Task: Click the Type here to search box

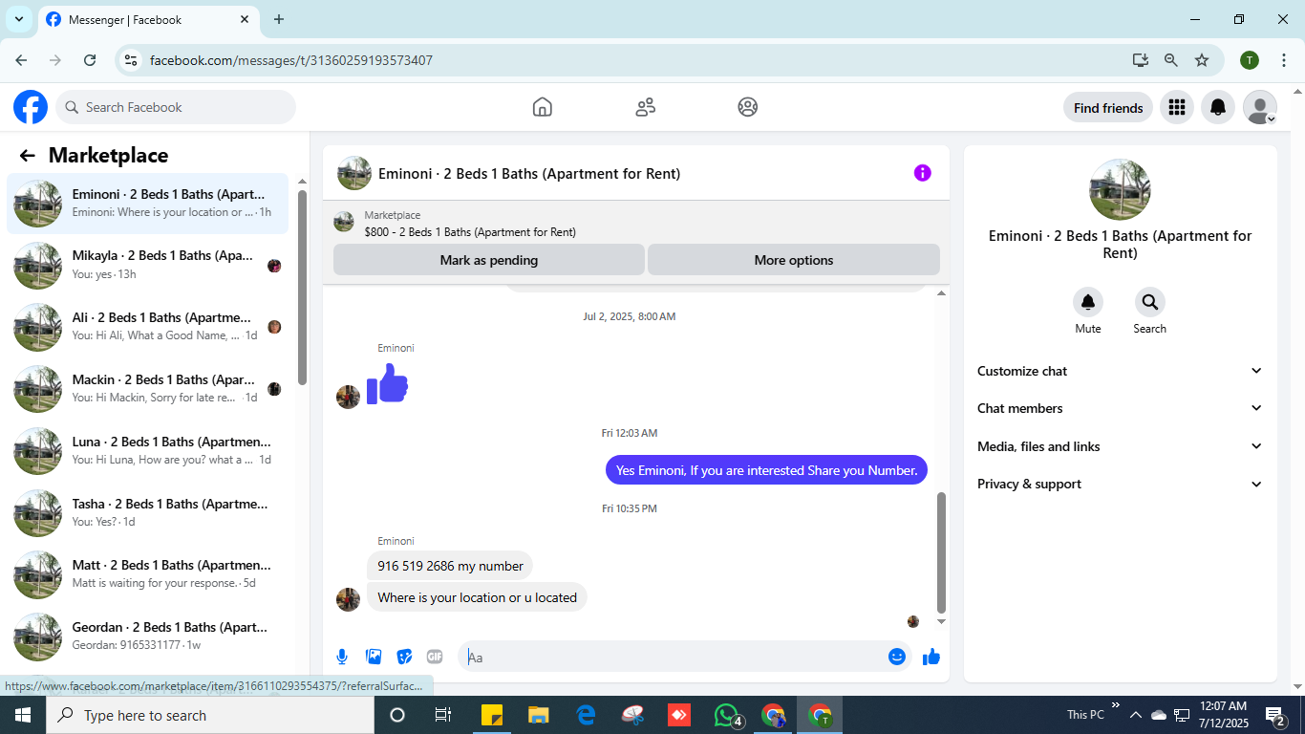Action: tap(209, 715)
